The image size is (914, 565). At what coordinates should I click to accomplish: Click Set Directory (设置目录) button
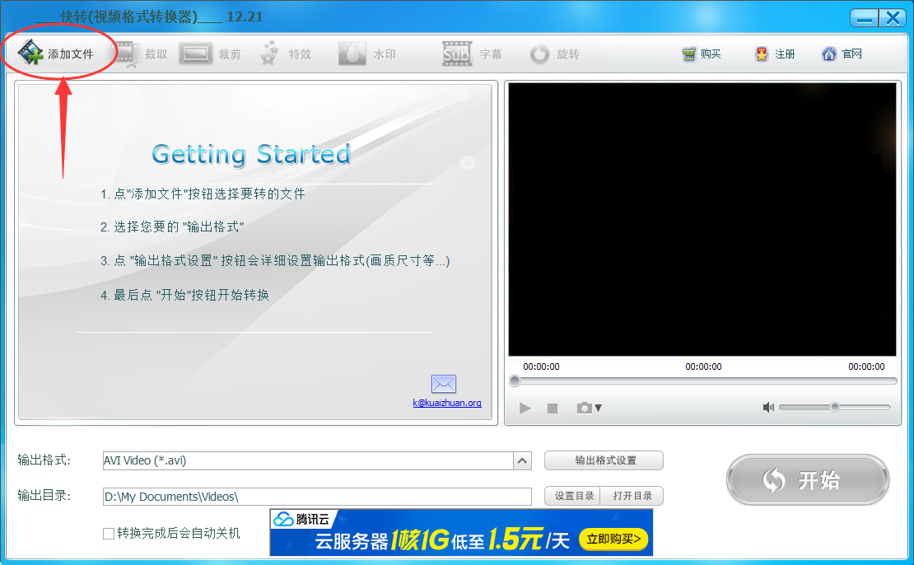click(573, 496)
